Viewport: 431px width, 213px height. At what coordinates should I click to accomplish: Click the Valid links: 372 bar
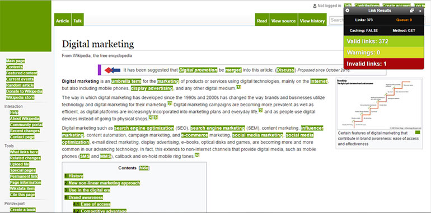click(384, 41)
